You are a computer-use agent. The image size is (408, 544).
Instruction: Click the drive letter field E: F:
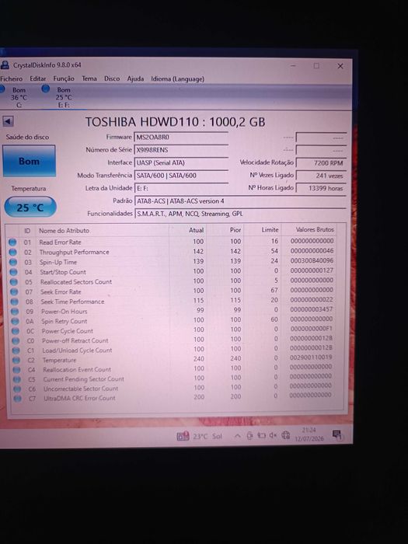(181, 188)
